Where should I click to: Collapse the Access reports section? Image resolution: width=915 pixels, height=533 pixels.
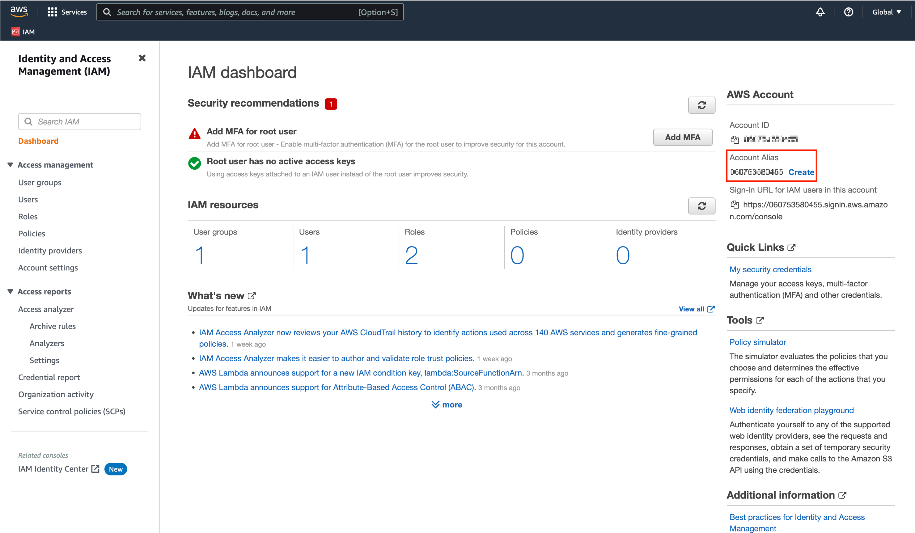[10, 292]
